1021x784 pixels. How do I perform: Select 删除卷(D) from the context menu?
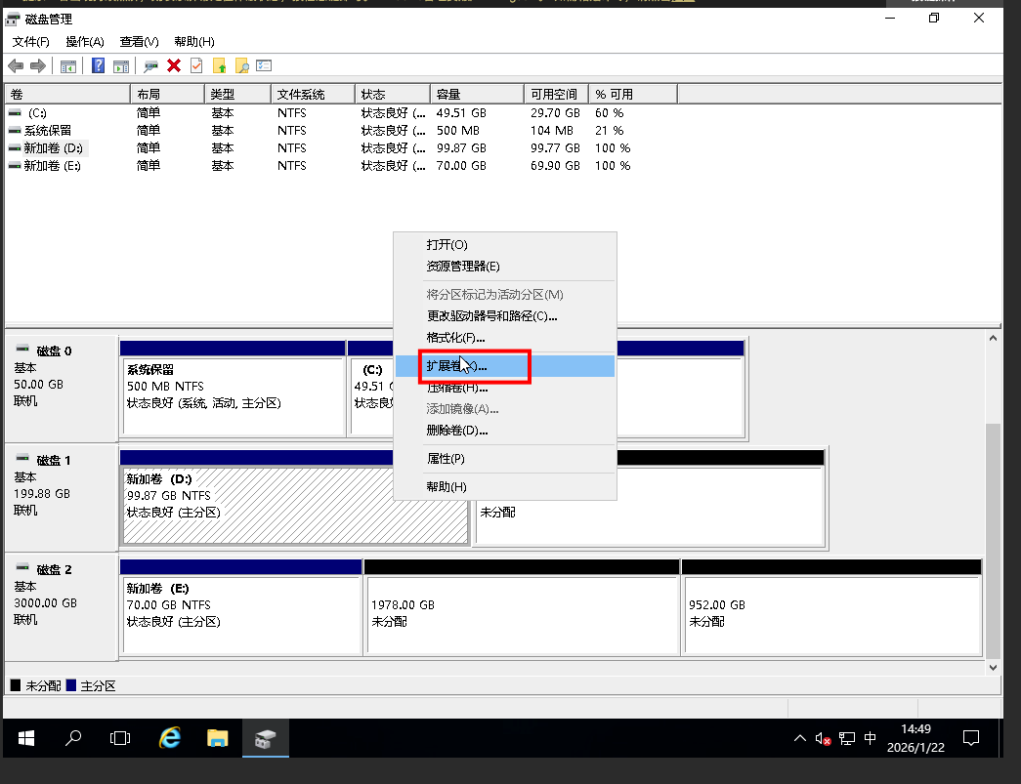(x=457, y=431)
